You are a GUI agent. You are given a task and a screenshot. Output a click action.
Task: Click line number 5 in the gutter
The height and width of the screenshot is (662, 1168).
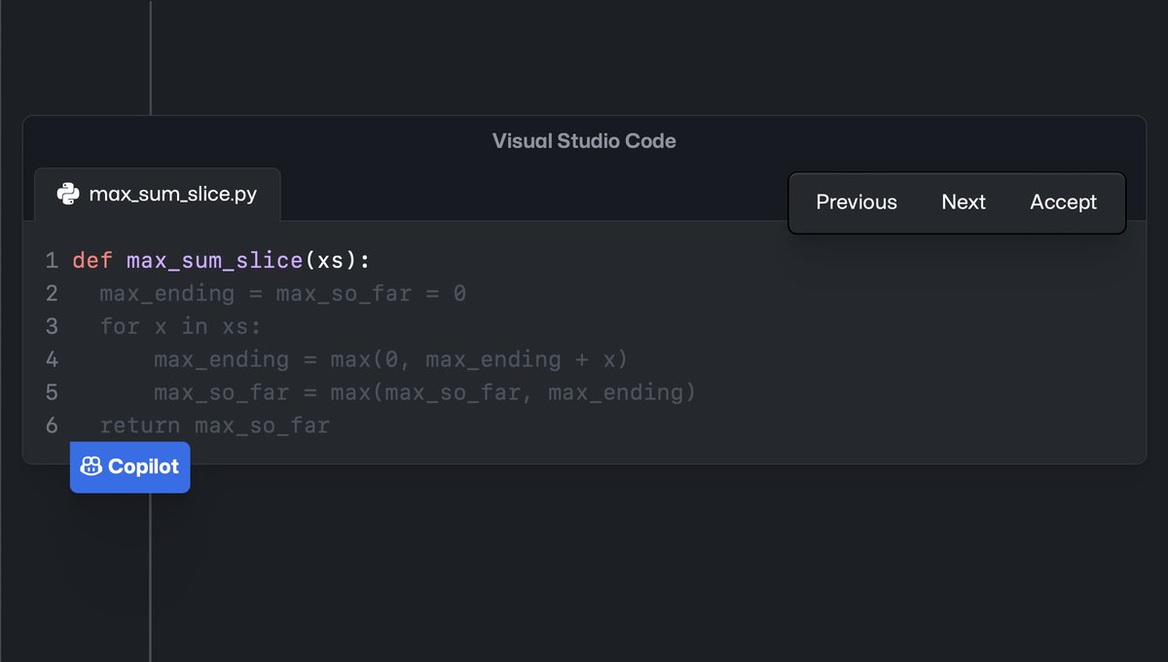pos(52,393)
